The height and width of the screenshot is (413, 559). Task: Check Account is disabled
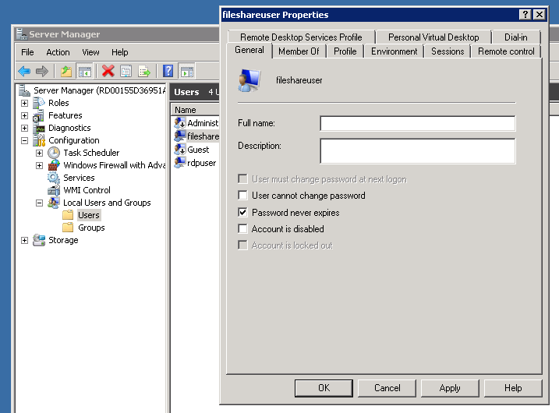[242, 229]
